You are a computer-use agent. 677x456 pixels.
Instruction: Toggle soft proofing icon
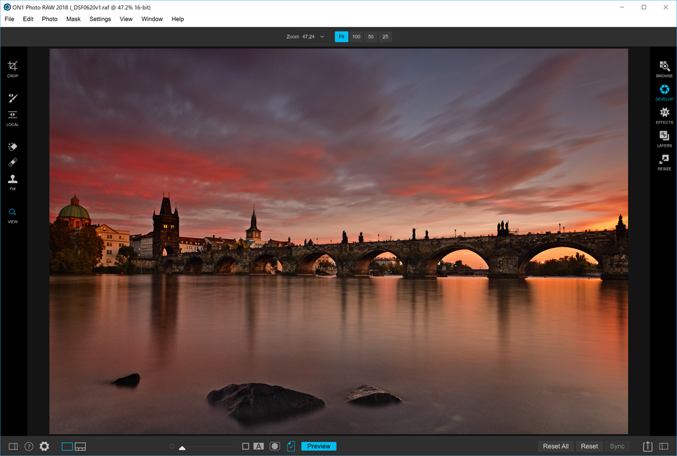[x=291, y=447]
